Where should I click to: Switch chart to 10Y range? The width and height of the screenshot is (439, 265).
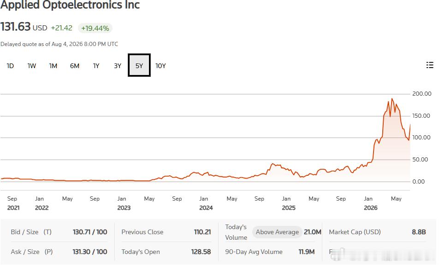point(160,66)
